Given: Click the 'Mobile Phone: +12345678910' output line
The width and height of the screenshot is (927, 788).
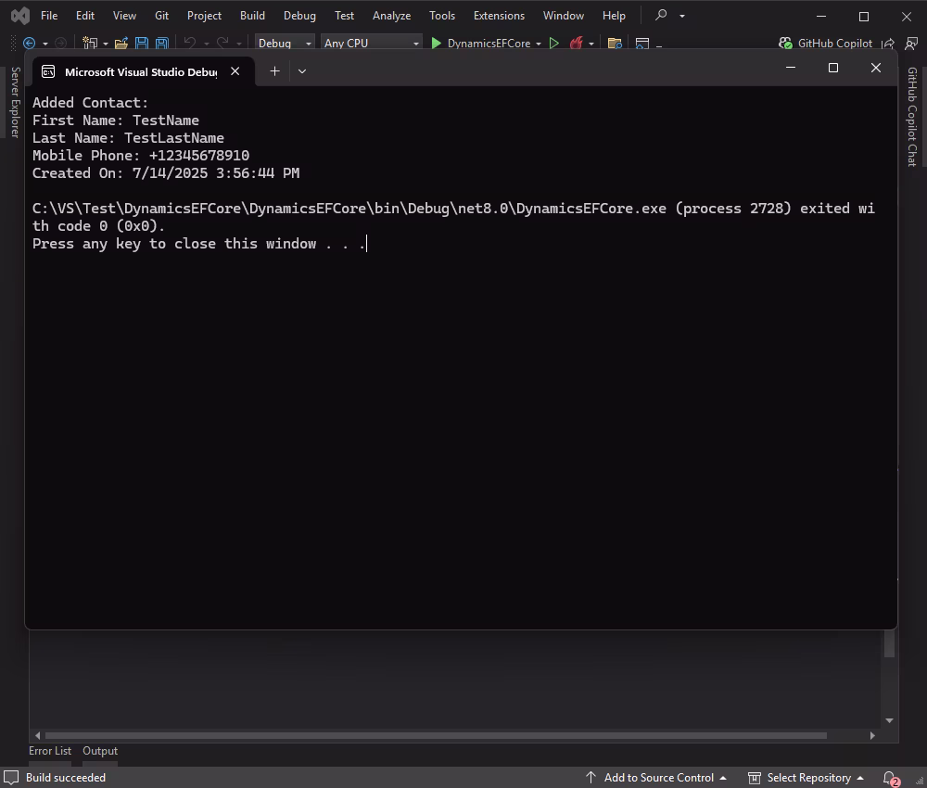Looking at the screenshot, I should (x=141, y=156).
